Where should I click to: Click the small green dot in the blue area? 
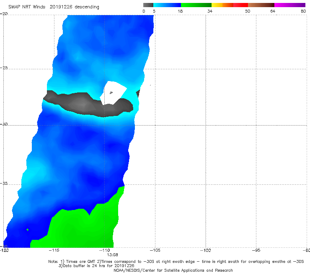coord(28,230)
